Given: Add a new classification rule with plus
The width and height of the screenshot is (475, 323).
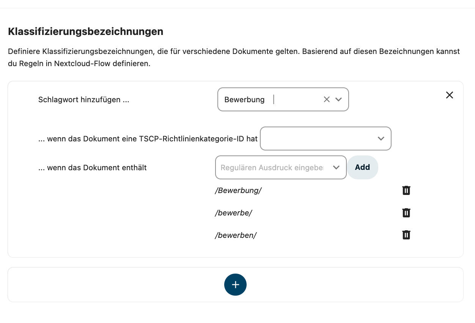Looking at the screenshot, I should point(235,285).
